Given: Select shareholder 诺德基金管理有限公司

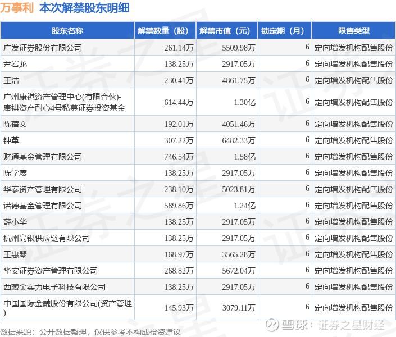Looking at the screenshot, I should tap(43, 206).
